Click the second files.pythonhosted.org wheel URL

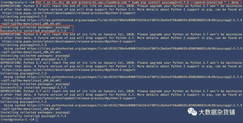click(134, 48)
